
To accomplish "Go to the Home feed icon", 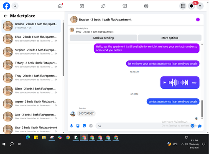I will (x=60, y=6).
